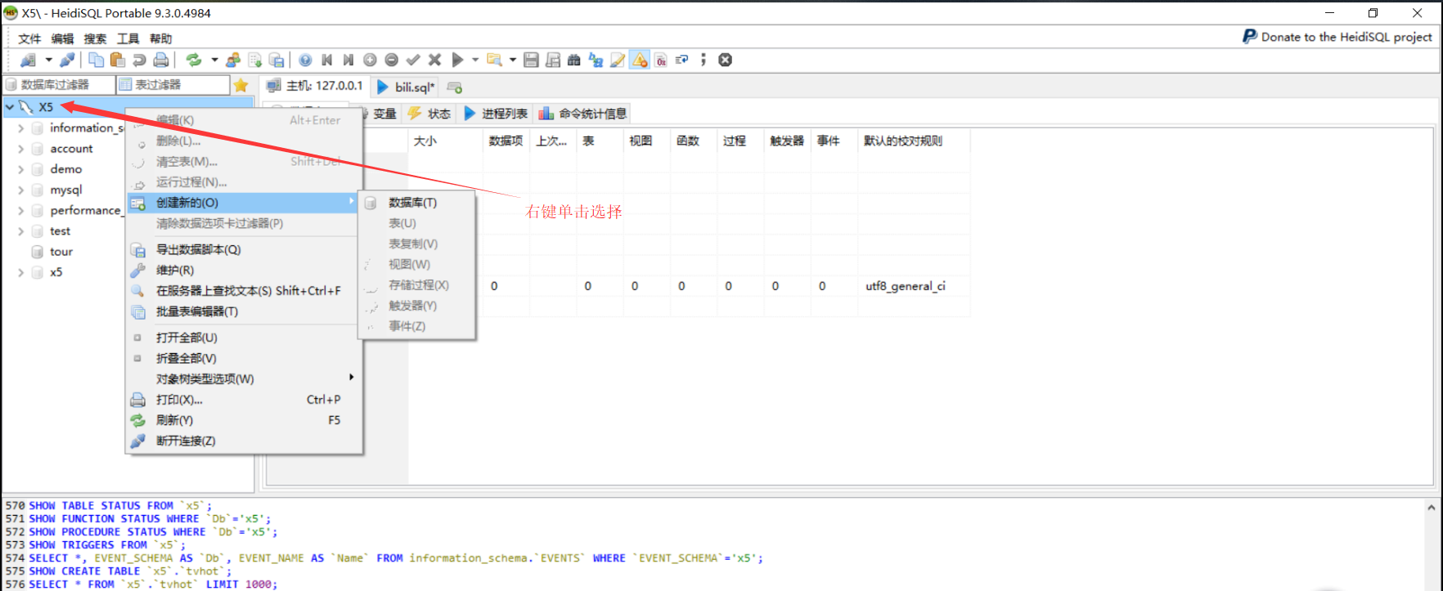Click Donate to the HeidiSQL project link
1443x591 pixels.
[1337, 37]
